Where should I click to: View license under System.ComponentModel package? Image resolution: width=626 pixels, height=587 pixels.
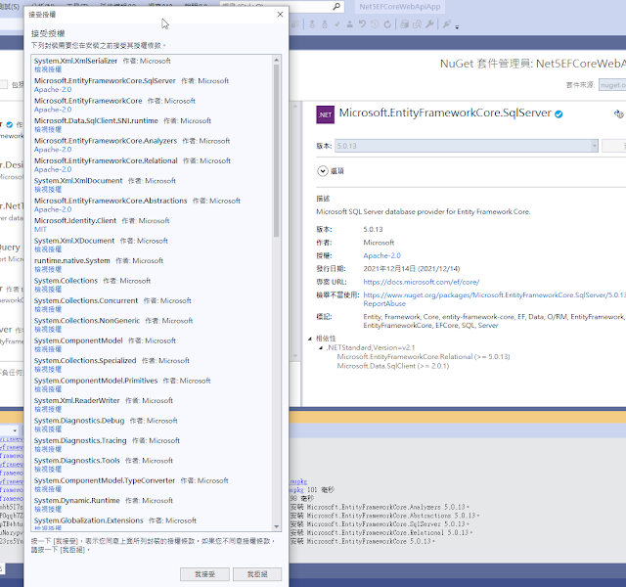[x=48, y=349]
